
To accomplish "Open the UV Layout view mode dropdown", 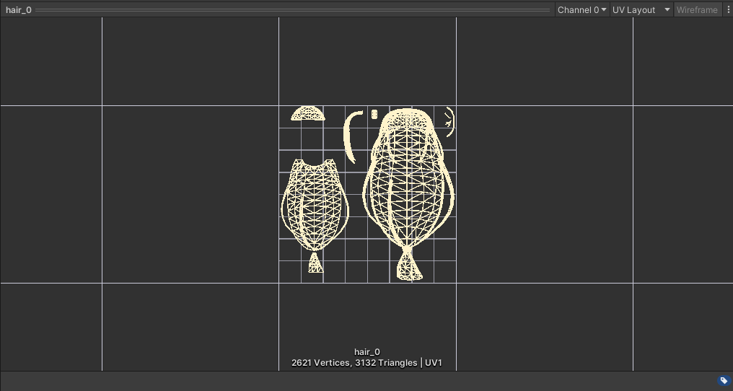I will 641,10.
